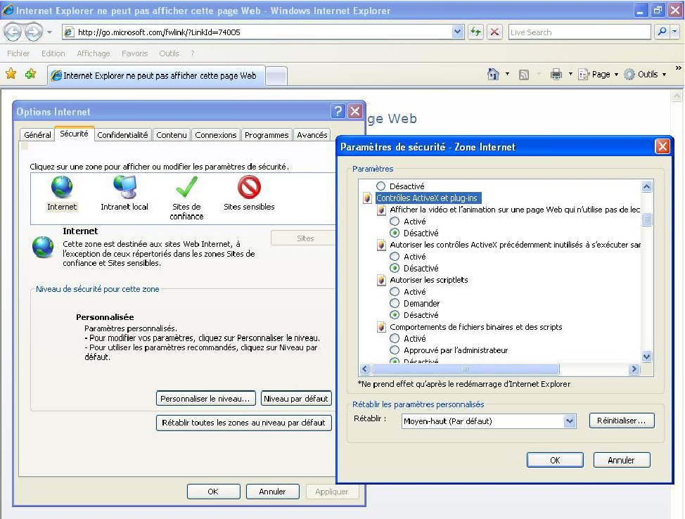
Task: Open the Page toolbar dropdown arrow
Action: [x=616, y=75]
